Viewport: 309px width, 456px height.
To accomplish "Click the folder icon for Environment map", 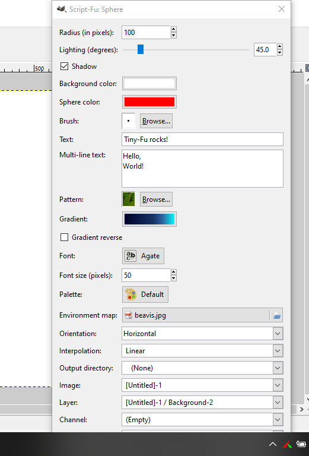I will click(x=276, y=315).
